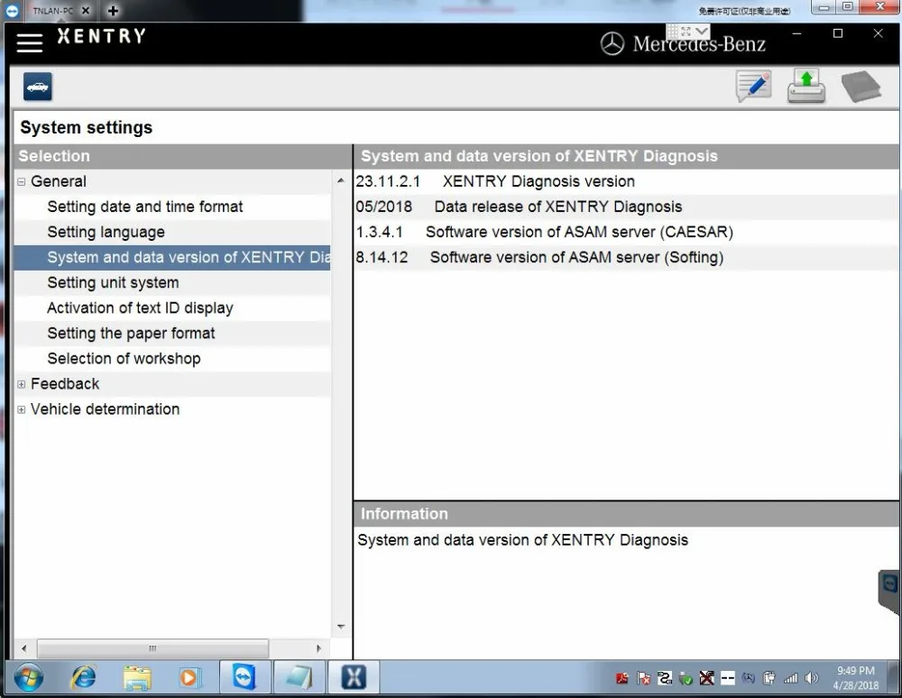Add new TeamViewer session tab with plus
The width and height of the screenshot is (902, 698).
(x=114, y=10)
